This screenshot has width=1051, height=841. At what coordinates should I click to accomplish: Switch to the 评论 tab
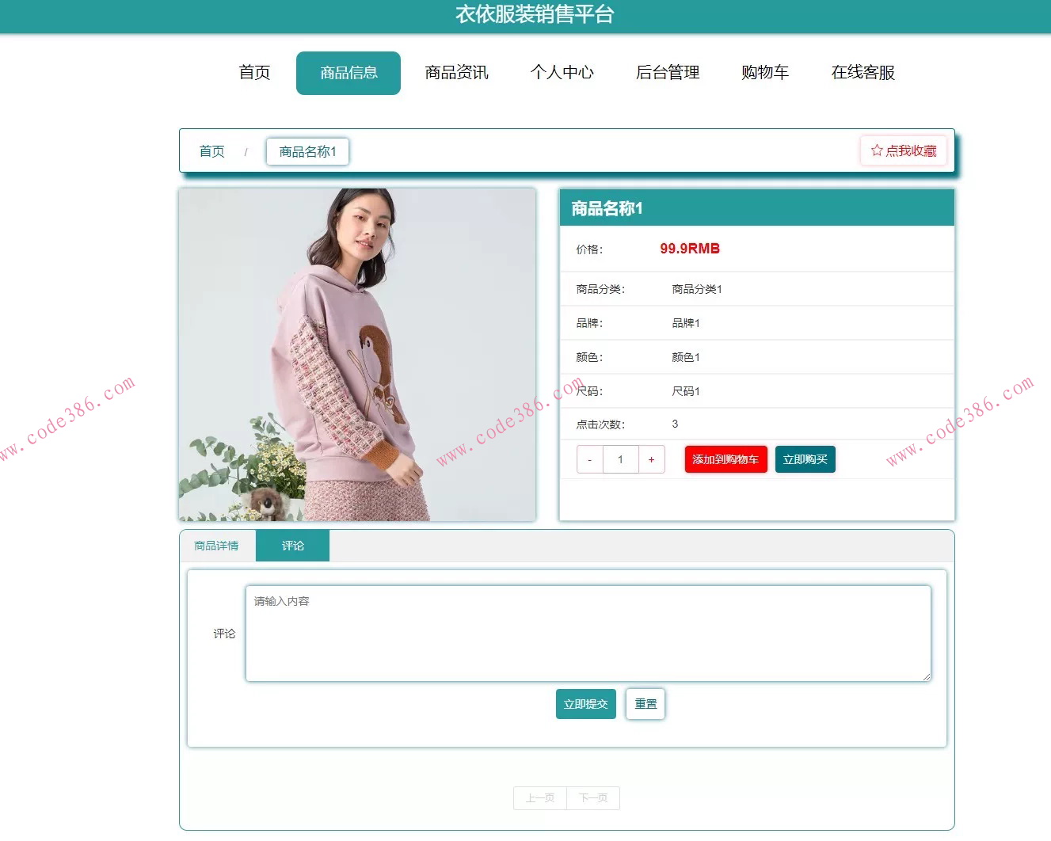coord(292,545)
